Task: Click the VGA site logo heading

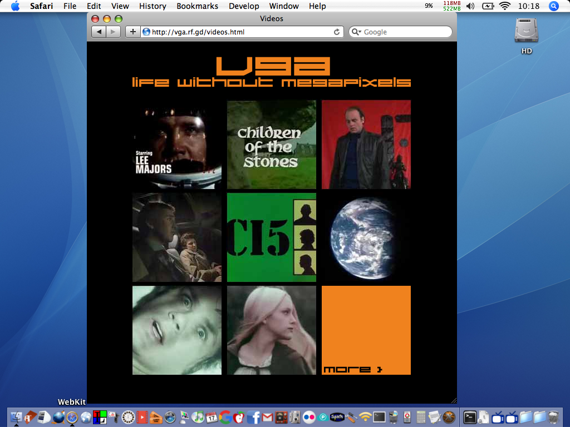Action: click(273, 66)
